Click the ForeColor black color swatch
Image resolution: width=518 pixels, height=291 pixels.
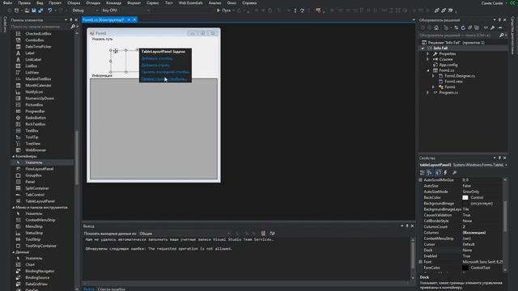click(x=465, y=268)
